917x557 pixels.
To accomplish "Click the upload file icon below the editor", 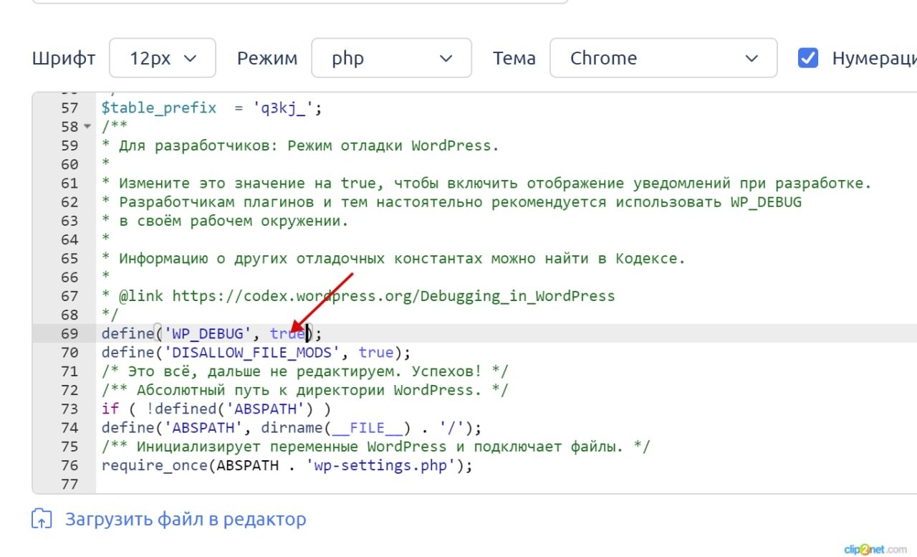I will 42,519.
